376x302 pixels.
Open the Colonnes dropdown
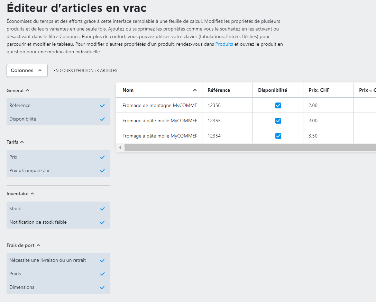[x=27, y=70]
